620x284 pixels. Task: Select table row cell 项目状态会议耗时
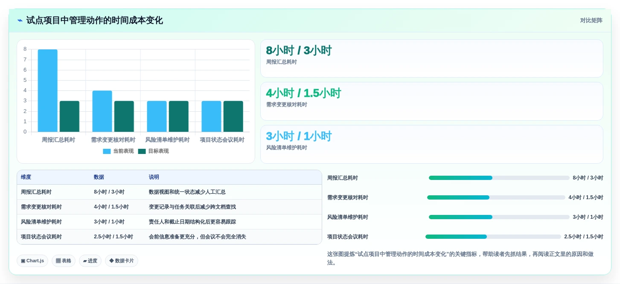pyautogui.click(x=41, y=237)
